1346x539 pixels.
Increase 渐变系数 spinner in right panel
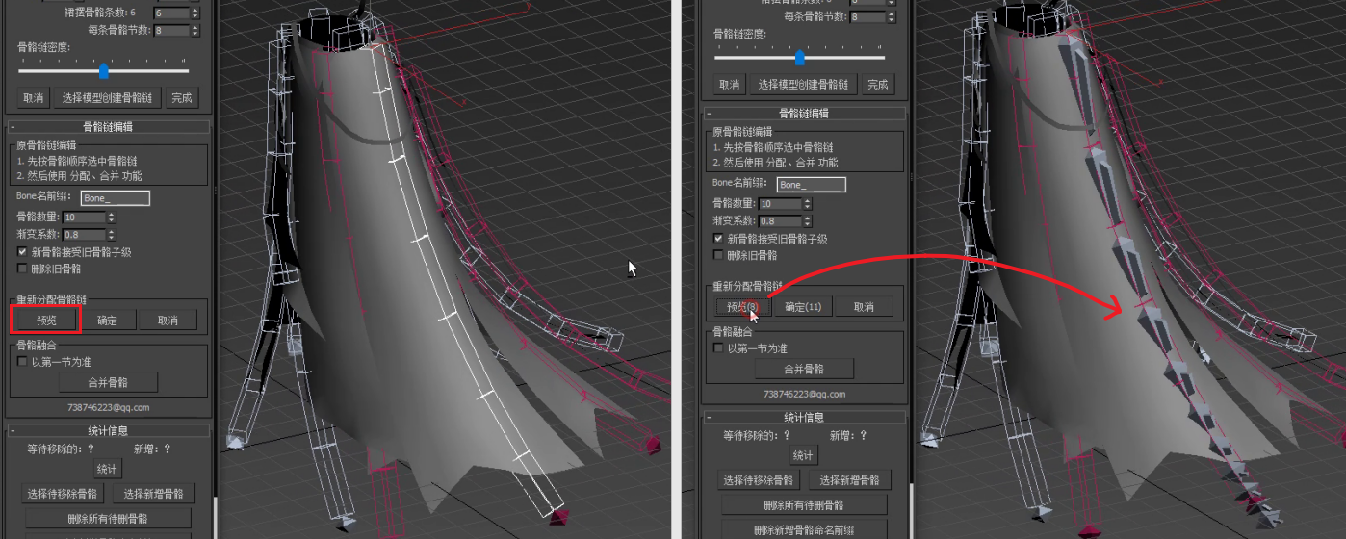point(808,218)
